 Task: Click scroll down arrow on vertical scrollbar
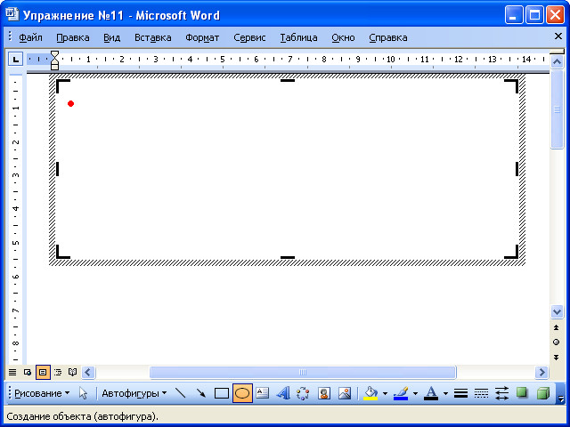click(x=557, y=311)
